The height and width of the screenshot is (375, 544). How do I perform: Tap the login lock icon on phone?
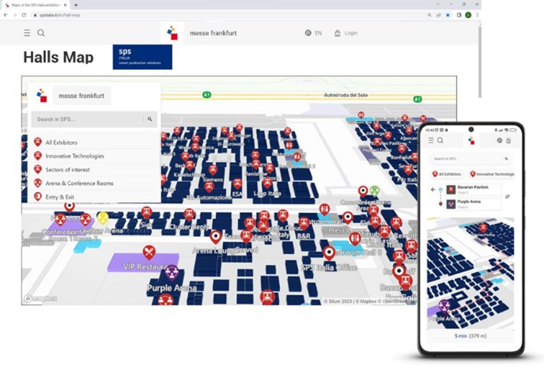508,140
